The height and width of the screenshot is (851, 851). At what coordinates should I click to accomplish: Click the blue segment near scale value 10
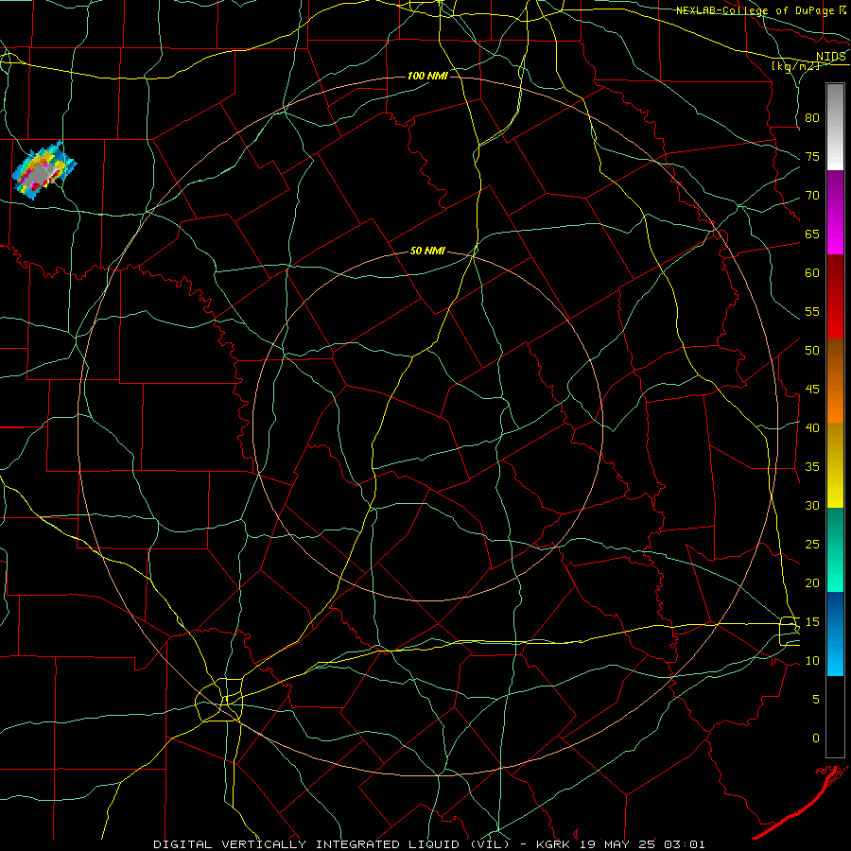835,634
